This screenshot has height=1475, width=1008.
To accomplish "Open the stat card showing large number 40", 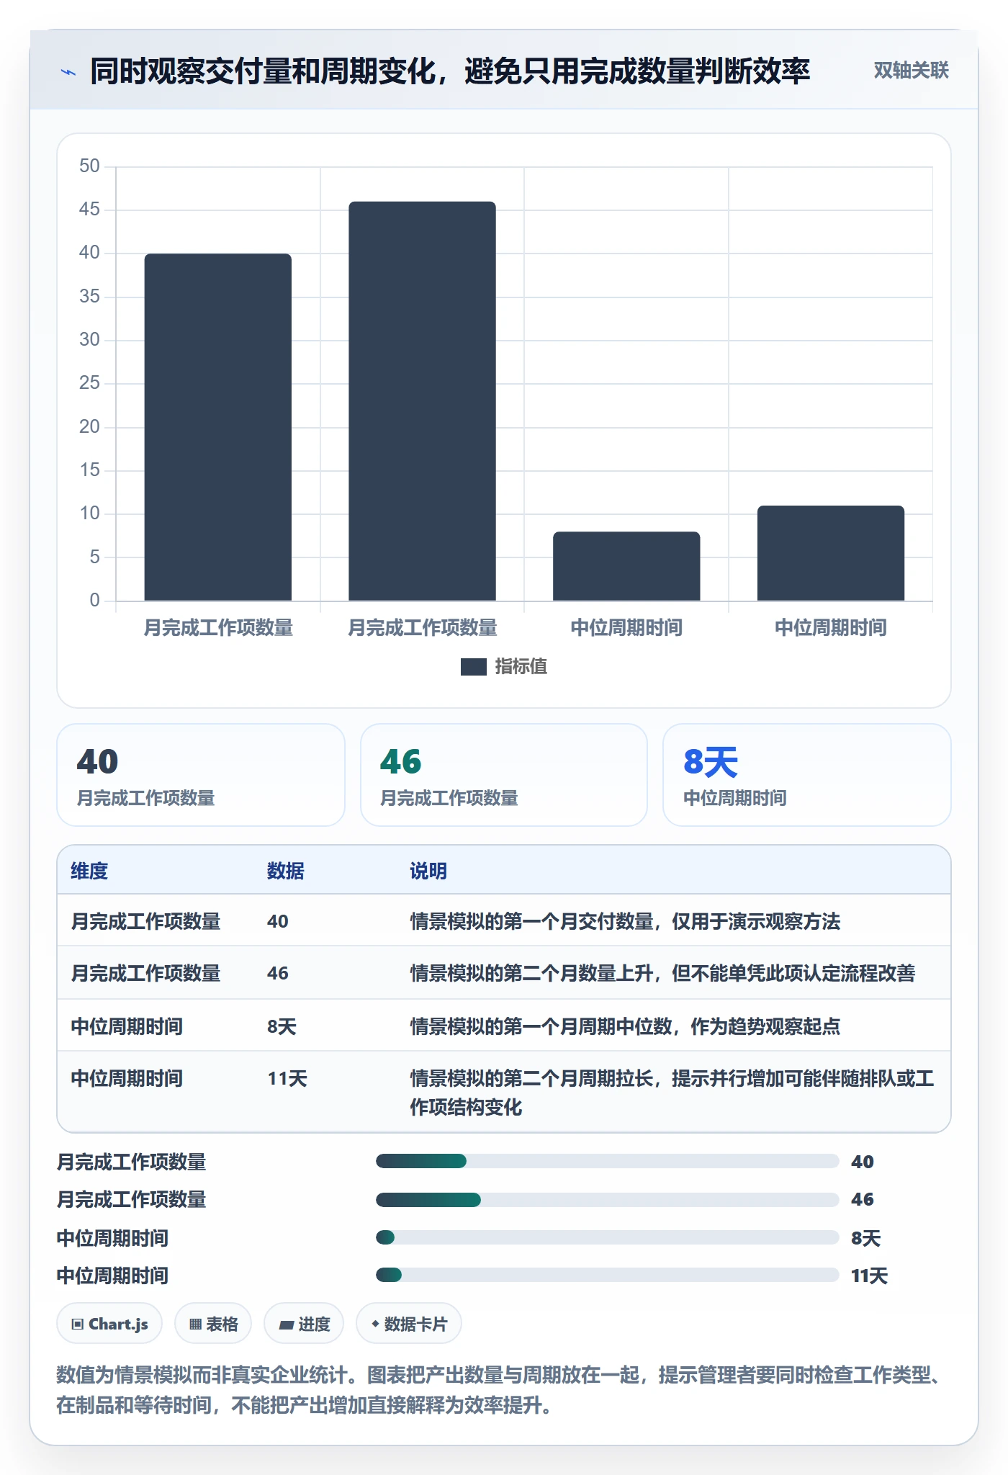I will [201, 775].
